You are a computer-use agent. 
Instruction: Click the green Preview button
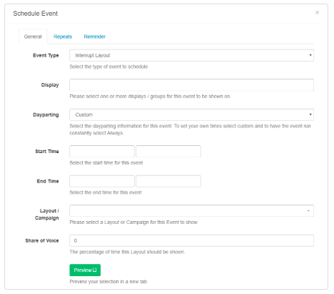click(85, 270)
